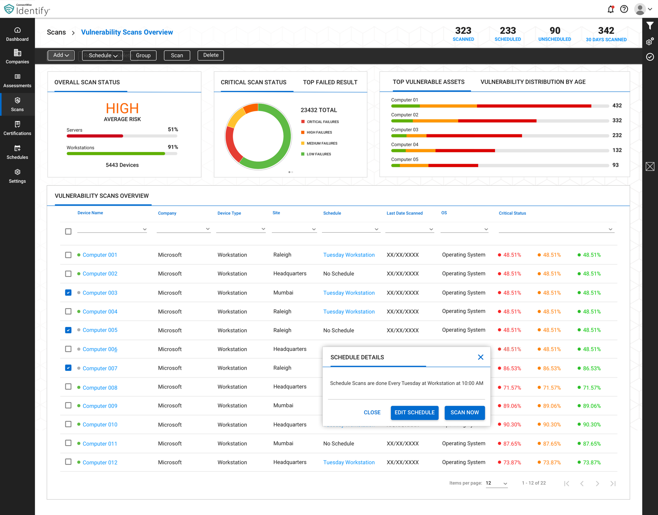Click the Scan toolbar button
The width and height of the screenshot is (658, 515).
click(x=177, y=55)
